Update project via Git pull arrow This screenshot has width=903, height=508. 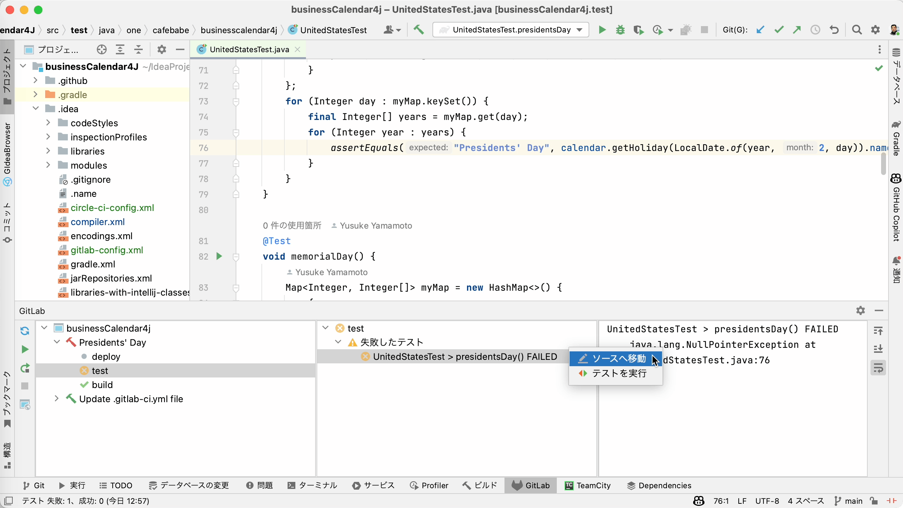[x=760, y=30]
